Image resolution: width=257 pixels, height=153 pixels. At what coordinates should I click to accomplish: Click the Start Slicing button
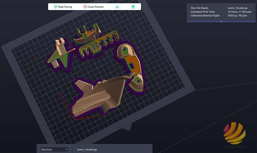63,7
